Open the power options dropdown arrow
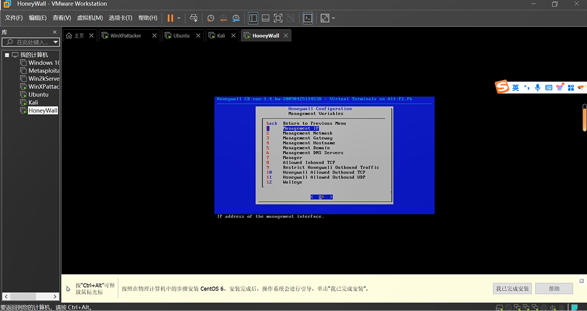 178,18
